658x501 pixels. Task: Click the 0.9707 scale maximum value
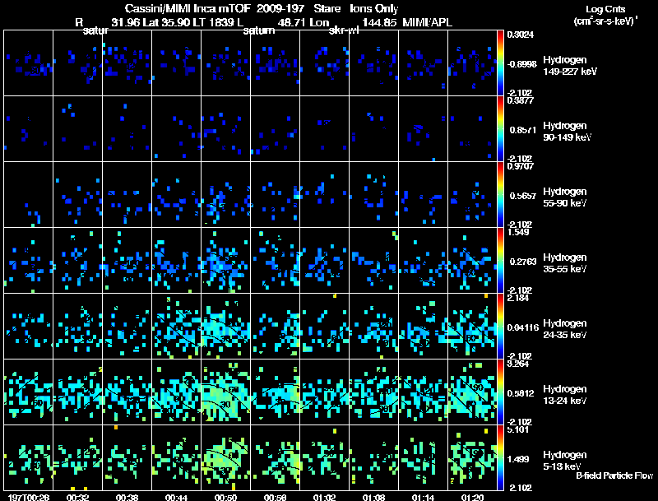[x=521, y=166]
